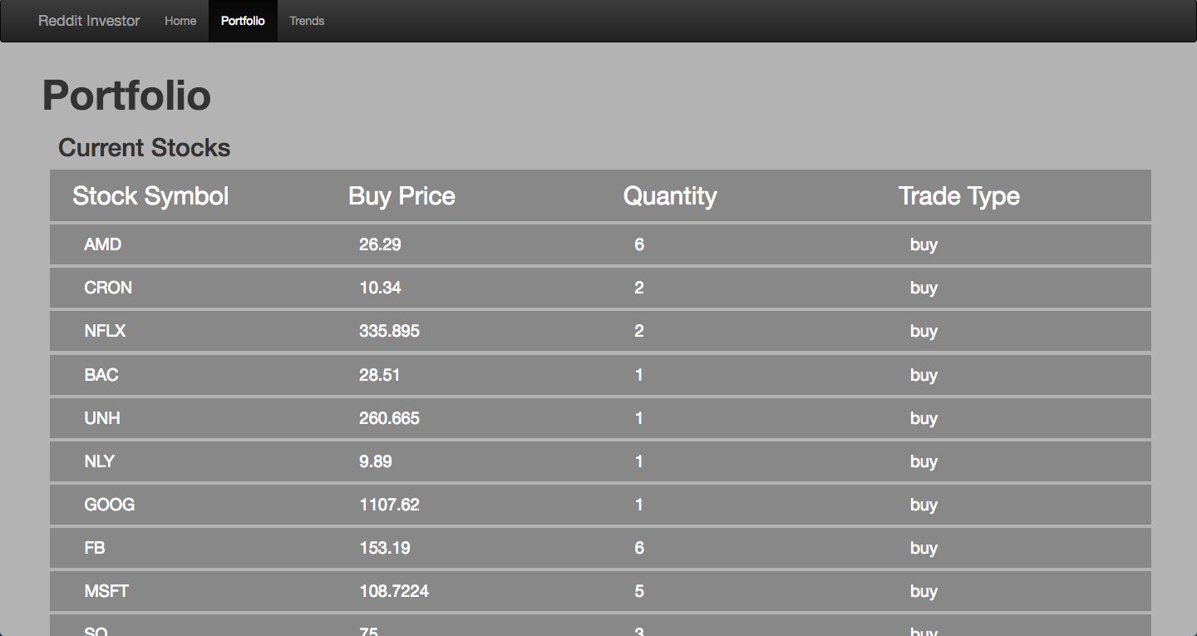
Task: Open the Trends nav tab
Action: click(x=307, y=21)
